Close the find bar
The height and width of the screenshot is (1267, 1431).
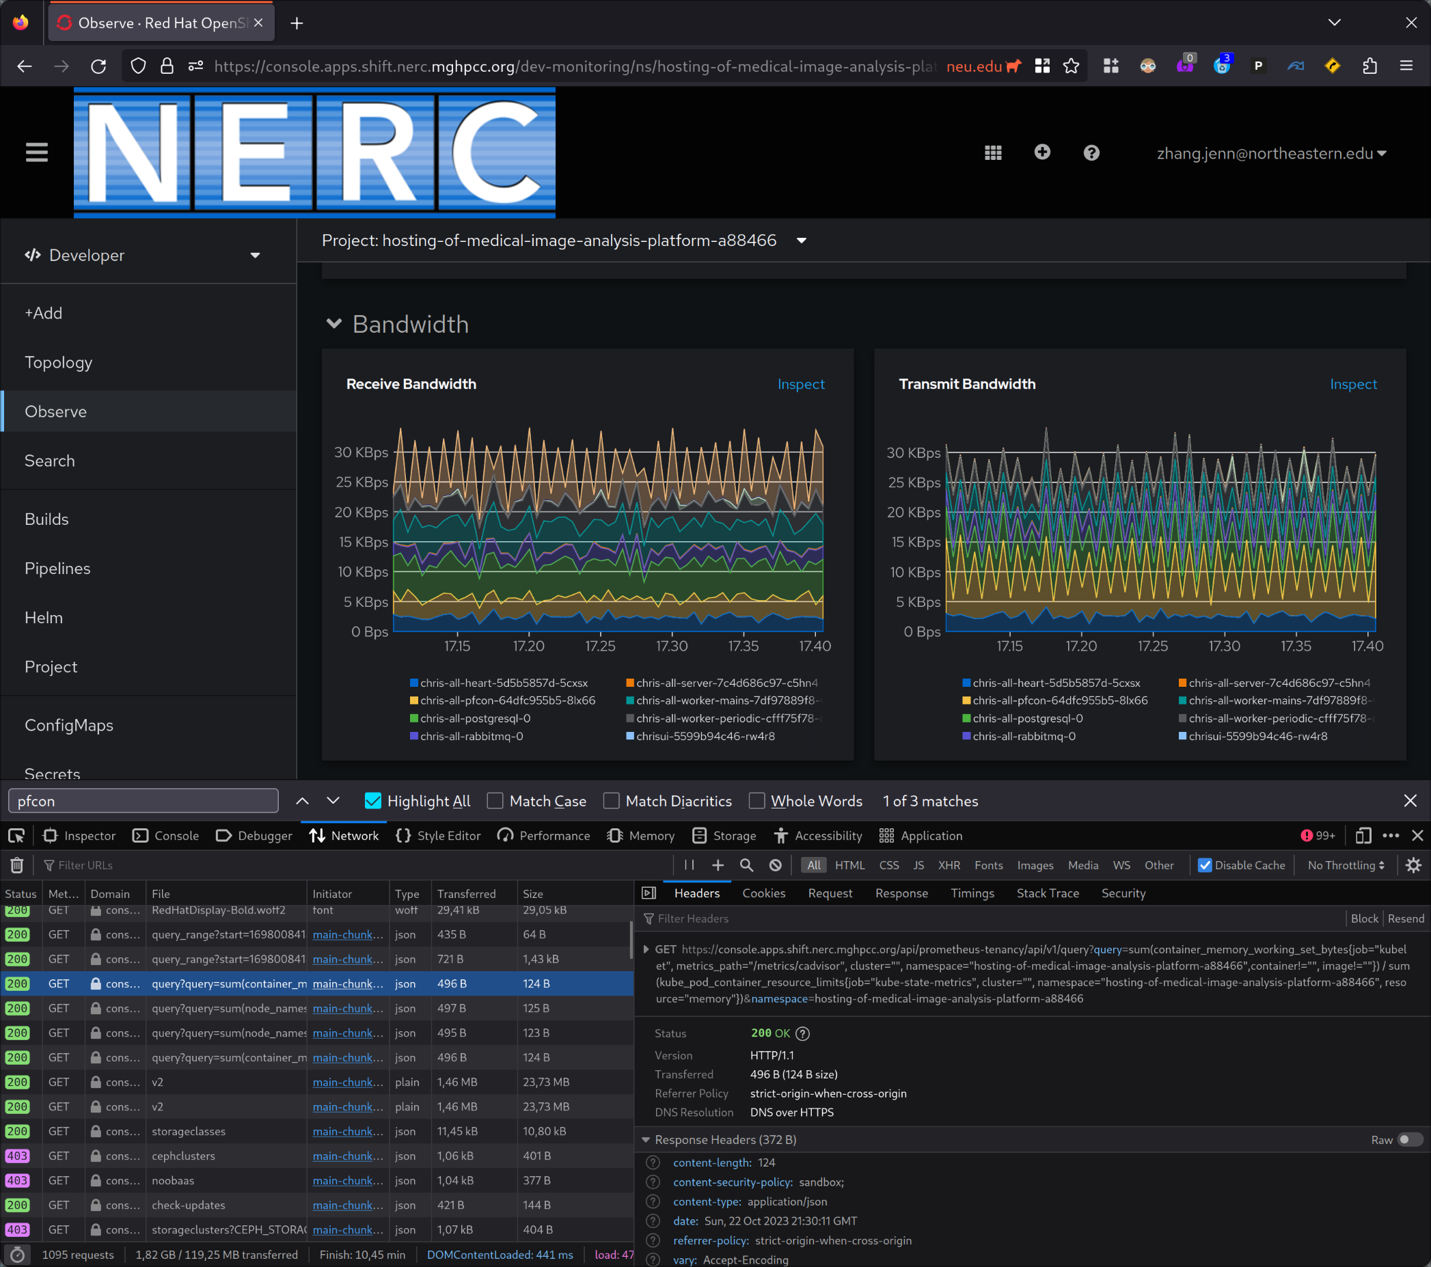[x=1410, y=801]
